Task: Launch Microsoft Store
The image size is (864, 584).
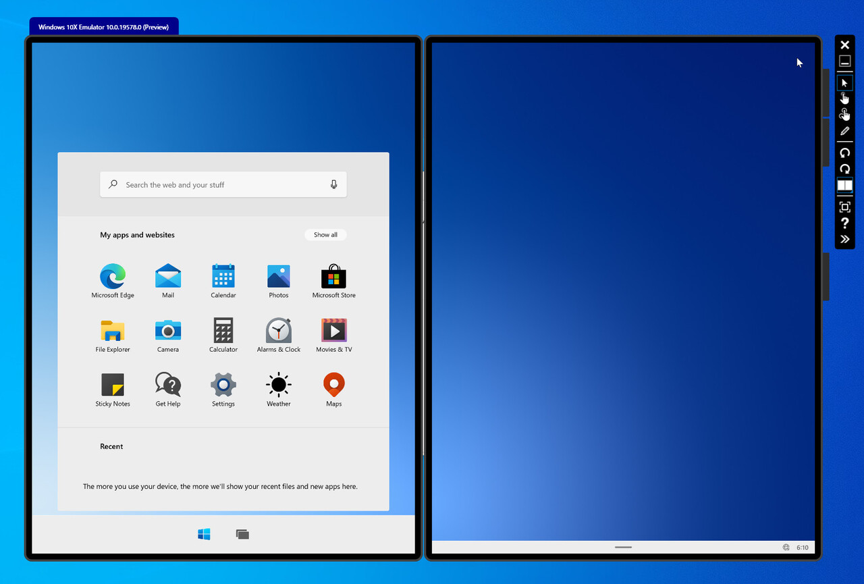Action: point(334,281)
